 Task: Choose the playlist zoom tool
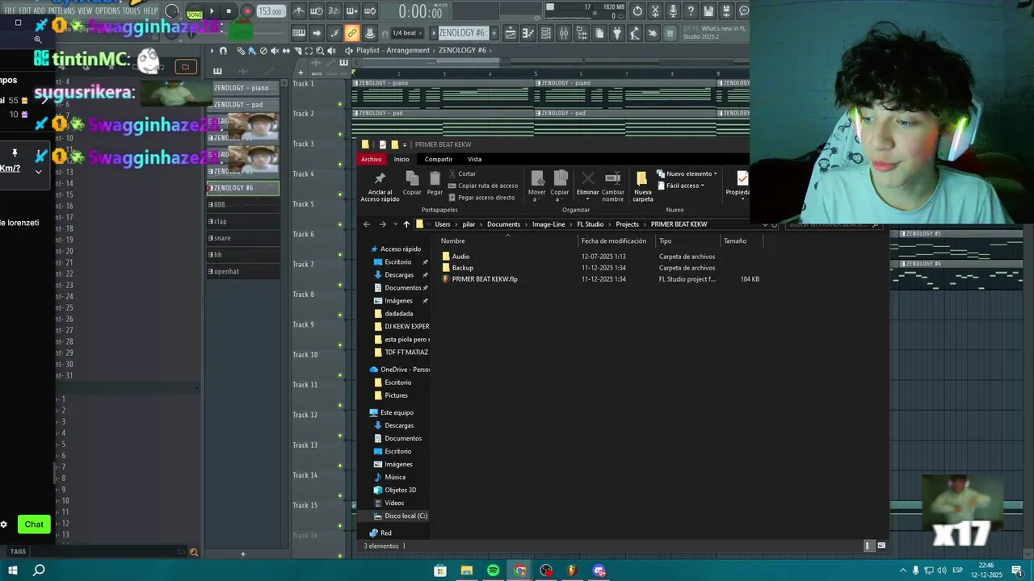pyautogui.click(x=320, y=51)
